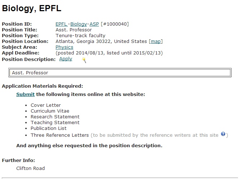Viewport: 239px width, 184px height.
Task: Click the position number #1000040 text
Action: pyautogui.click(x=115, y=24)
